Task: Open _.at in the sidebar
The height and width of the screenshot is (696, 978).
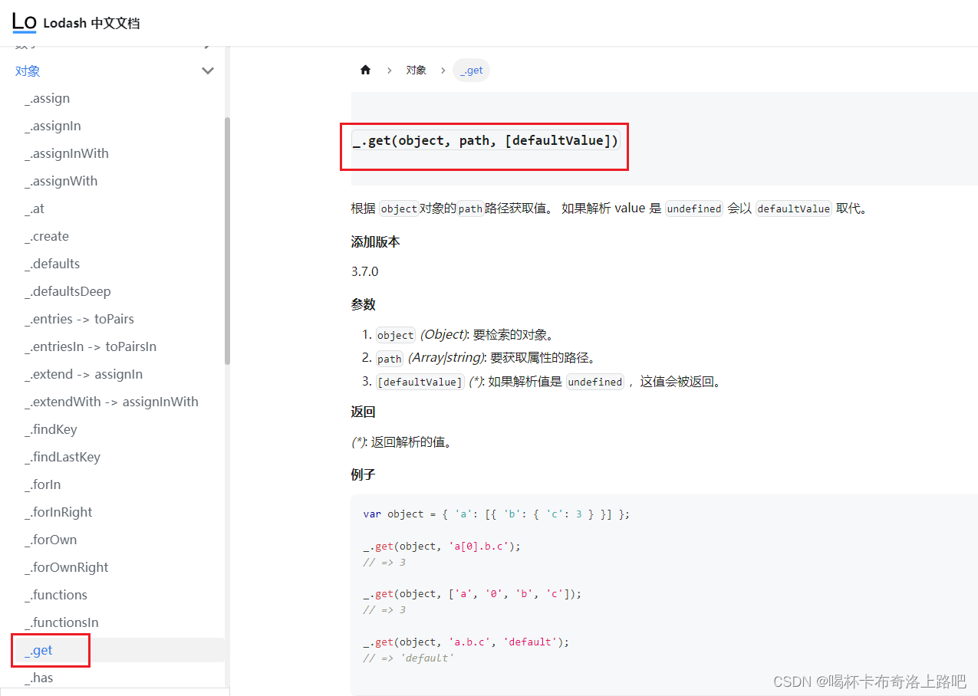Action: [35, 208]
